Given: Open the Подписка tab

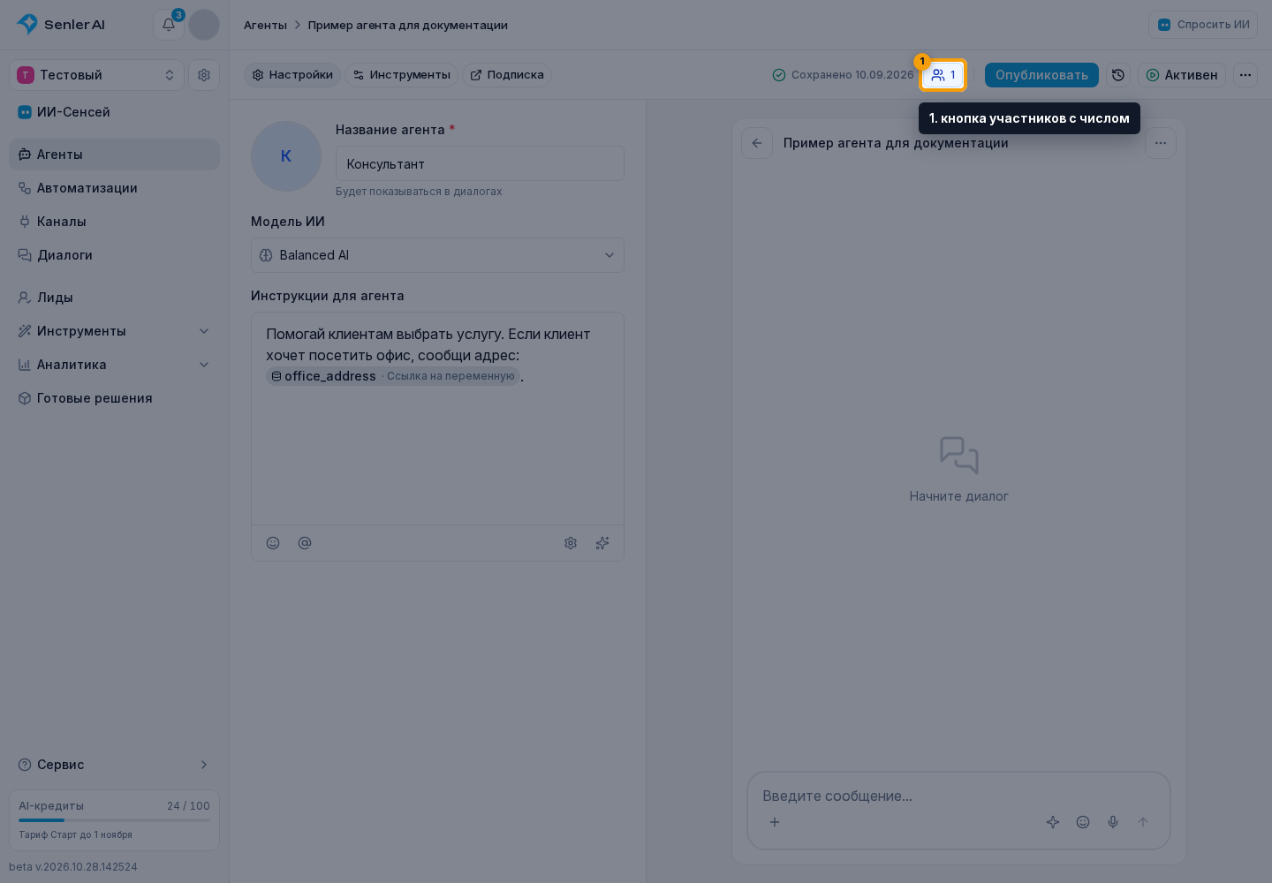Looking at the screenshot, I should point(507,75).
